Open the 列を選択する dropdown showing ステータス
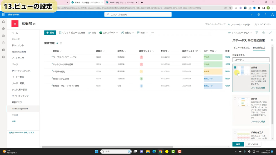Image resolution: width=276 pixels, height=155 pixels. (251, 60)
